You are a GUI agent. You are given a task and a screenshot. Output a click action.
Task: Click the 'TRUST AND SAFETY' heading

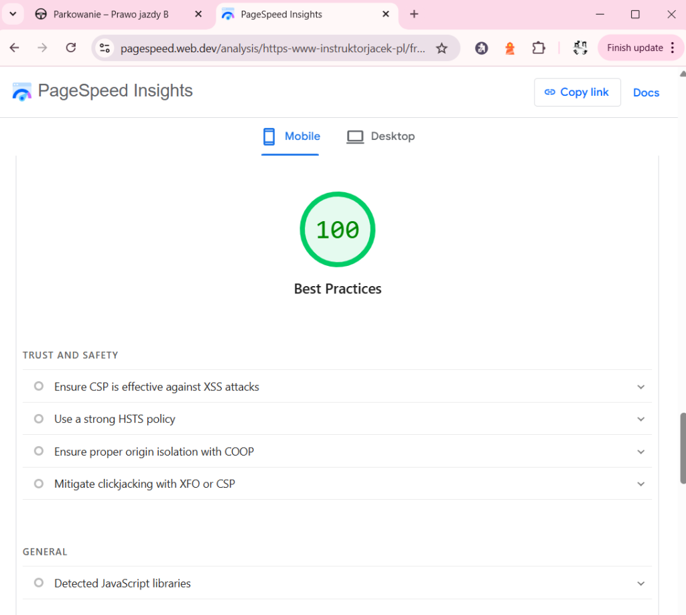[x=70, y=355]
